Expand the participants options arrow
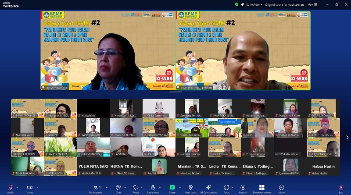The height and width of the screenshot is (195, 351). point(107,188)
